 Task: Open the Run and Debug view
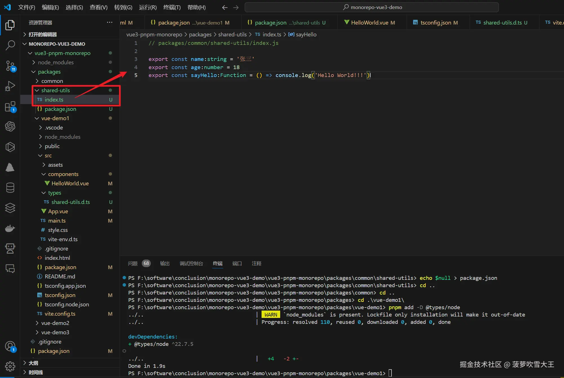tap(10, 86)
